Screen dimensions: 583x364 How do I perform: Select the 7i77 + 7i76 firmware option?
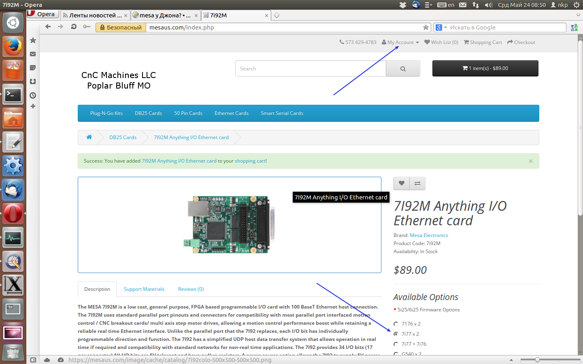[x=396, y=344]
